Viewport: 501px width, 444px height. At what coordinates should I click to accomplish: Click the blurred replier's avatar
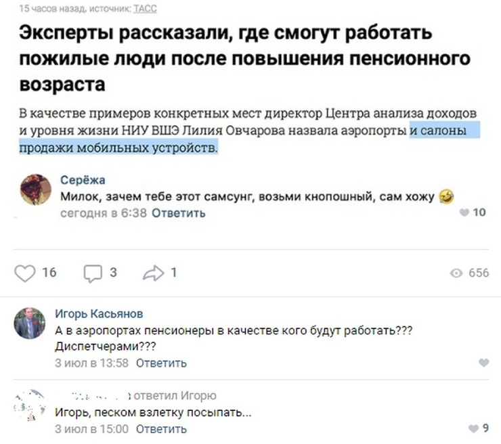(x=30, y=404)
